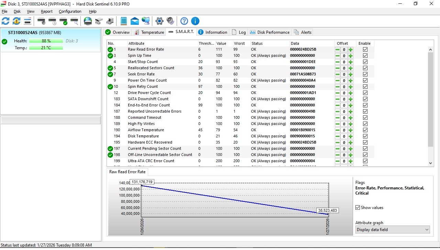Click the refresh with warning icon
Image resolution: width=440 pixels, height=250 pixels.
click(x=16, y=21)
